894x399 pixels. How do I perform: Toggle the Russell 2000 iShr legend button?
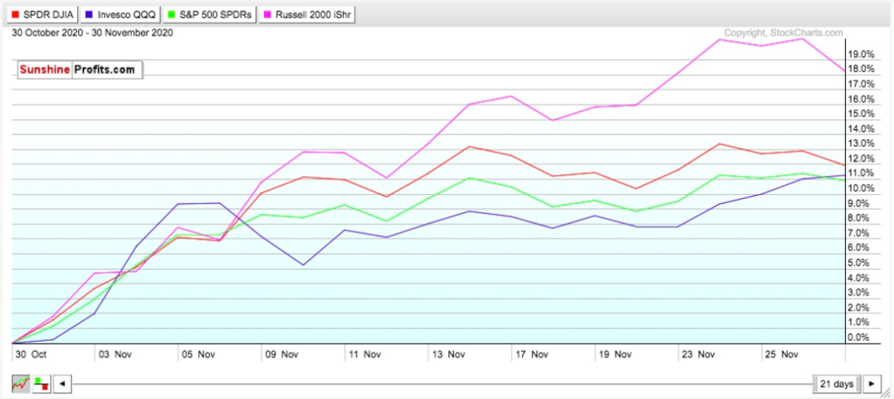307,14
